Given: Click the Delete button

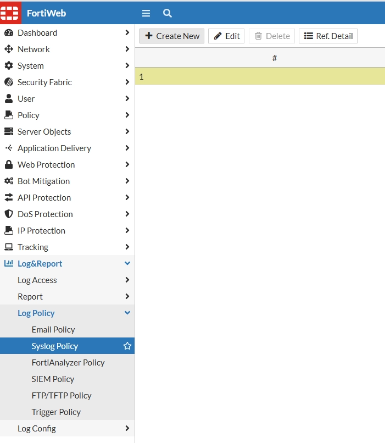Looking at the screenshot, I should tap(272, 36).
